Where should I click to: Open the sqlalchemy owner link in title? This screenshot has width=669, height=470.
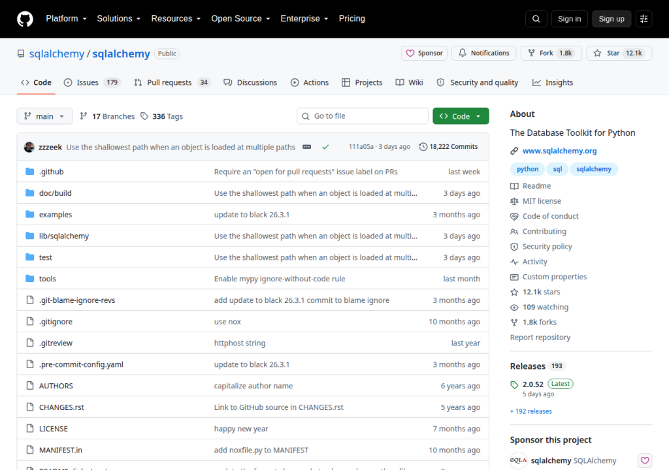tap(57, 54)
